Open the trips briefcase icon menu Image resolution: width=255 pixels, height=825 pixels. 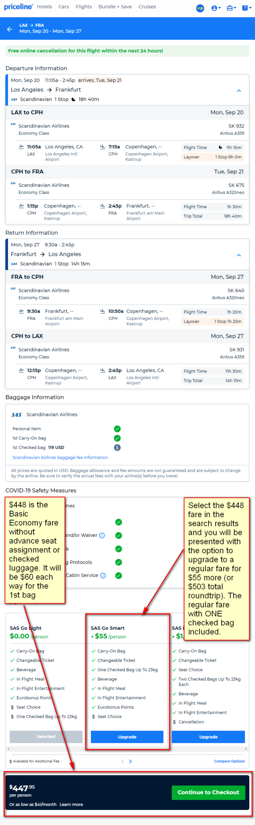(231, 8)
